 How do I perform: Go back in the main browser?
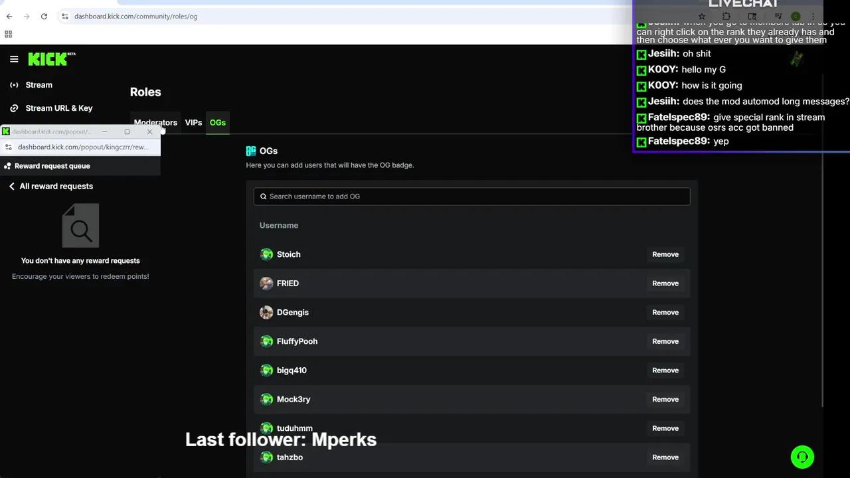[x=9, y=16]
